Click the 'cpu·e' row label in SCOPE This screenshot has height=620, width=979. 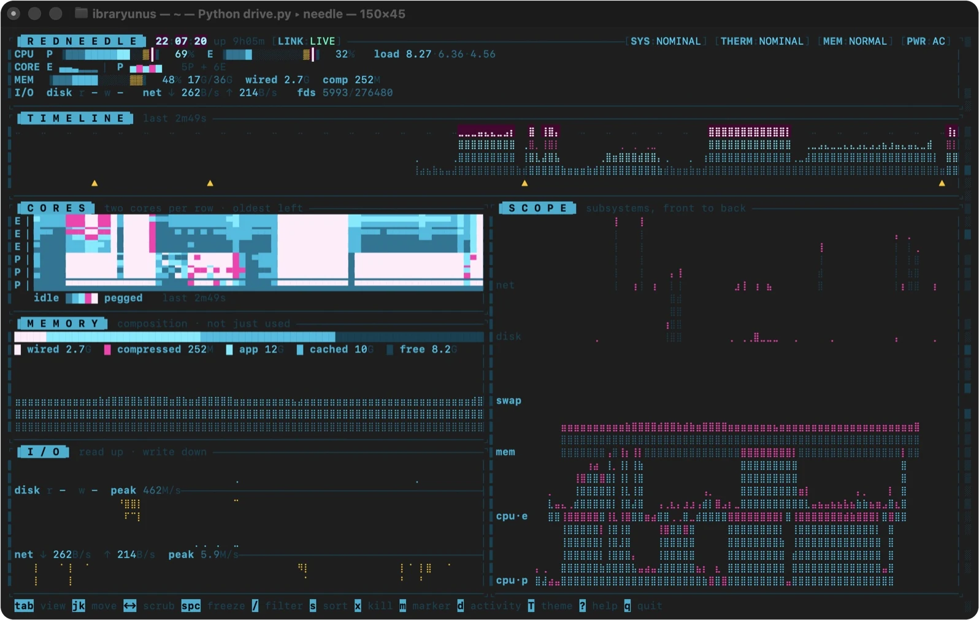pyautogui.click(x=512, y=516)
